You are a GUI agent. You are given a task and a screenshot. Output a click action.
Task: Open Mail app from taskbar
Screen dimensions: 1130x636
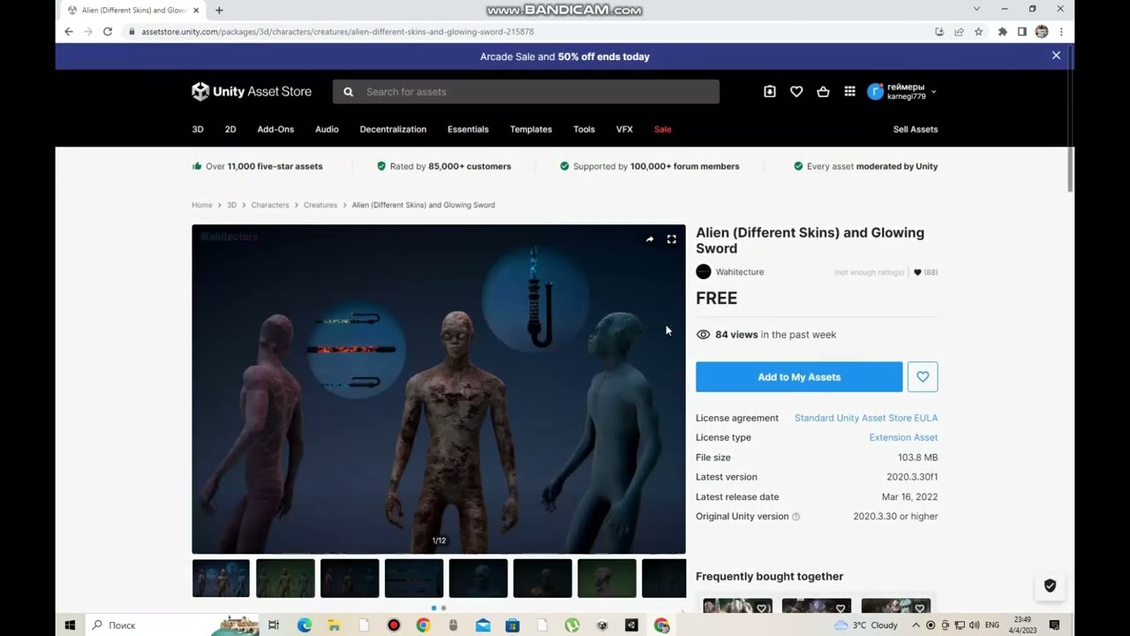pyautogui.click(x=483, y=625)
